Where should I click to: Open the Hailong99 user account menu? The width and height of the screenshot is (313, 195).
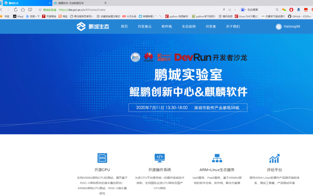tap(288, 26)
